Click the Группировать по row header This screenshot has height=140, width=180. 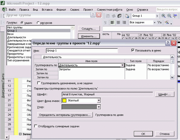pos(46,65)
